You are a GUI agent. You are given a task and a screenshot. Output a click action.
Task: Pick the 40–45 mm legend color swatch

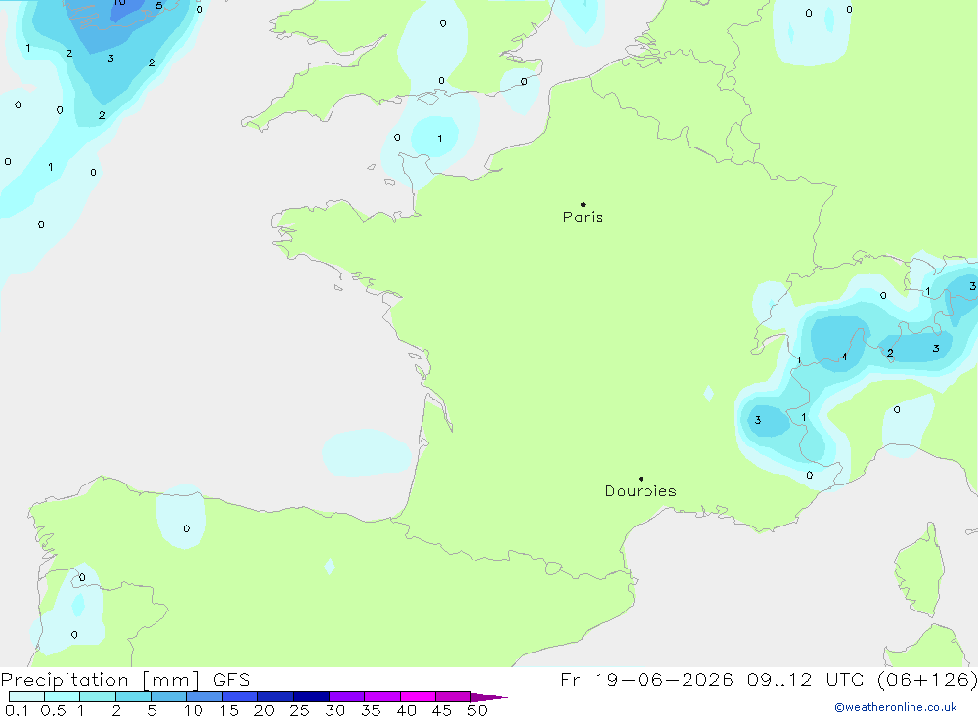pos(418,696)
